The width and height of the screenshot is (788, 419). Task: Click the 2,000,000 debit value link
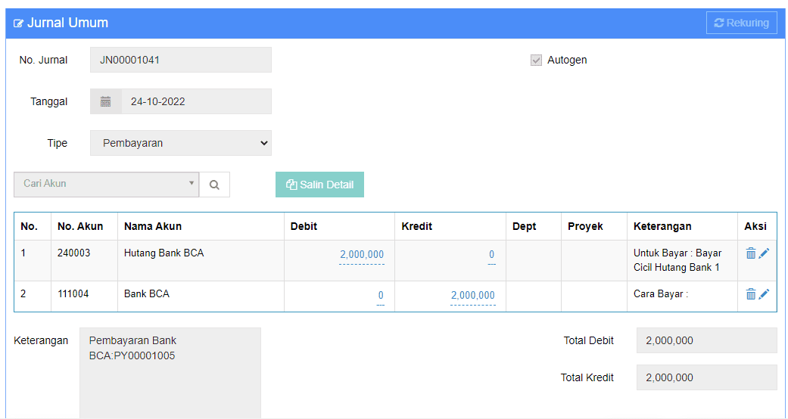coord(362,254)
